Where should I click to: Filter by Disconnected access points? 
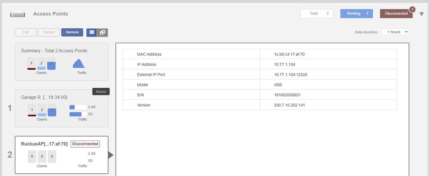396,14
